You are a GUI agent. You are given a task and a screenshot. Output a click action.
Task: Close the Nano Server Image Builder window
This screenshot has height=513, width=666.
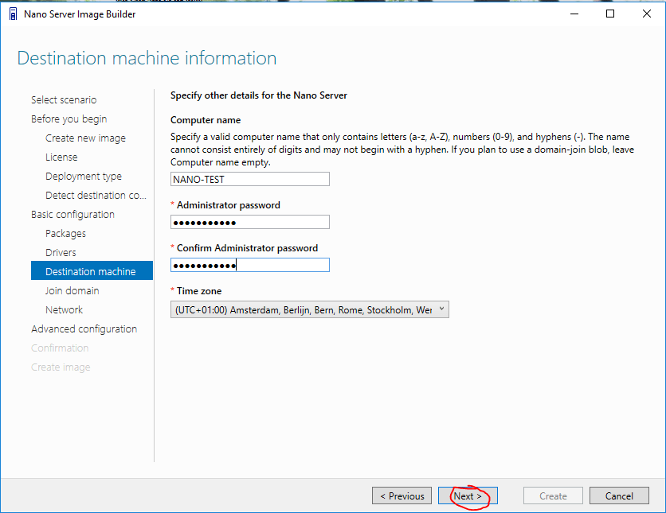click(x=646, y=14)
